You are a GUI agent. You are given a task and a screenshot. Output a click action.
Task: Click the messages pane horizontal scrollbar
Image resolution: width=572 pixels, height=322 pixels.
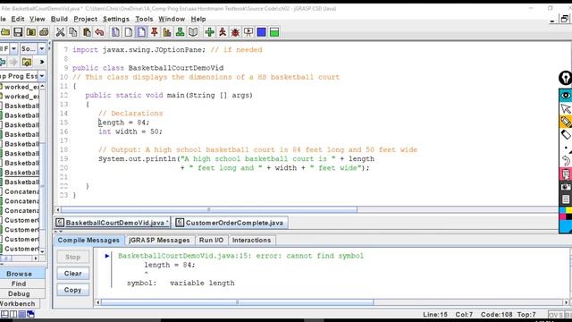tap(237, 302)
